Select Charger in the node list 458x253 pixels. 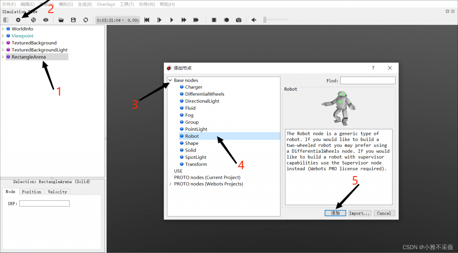point(194,87)
